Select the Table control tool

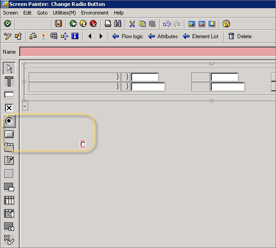(9, 200)
